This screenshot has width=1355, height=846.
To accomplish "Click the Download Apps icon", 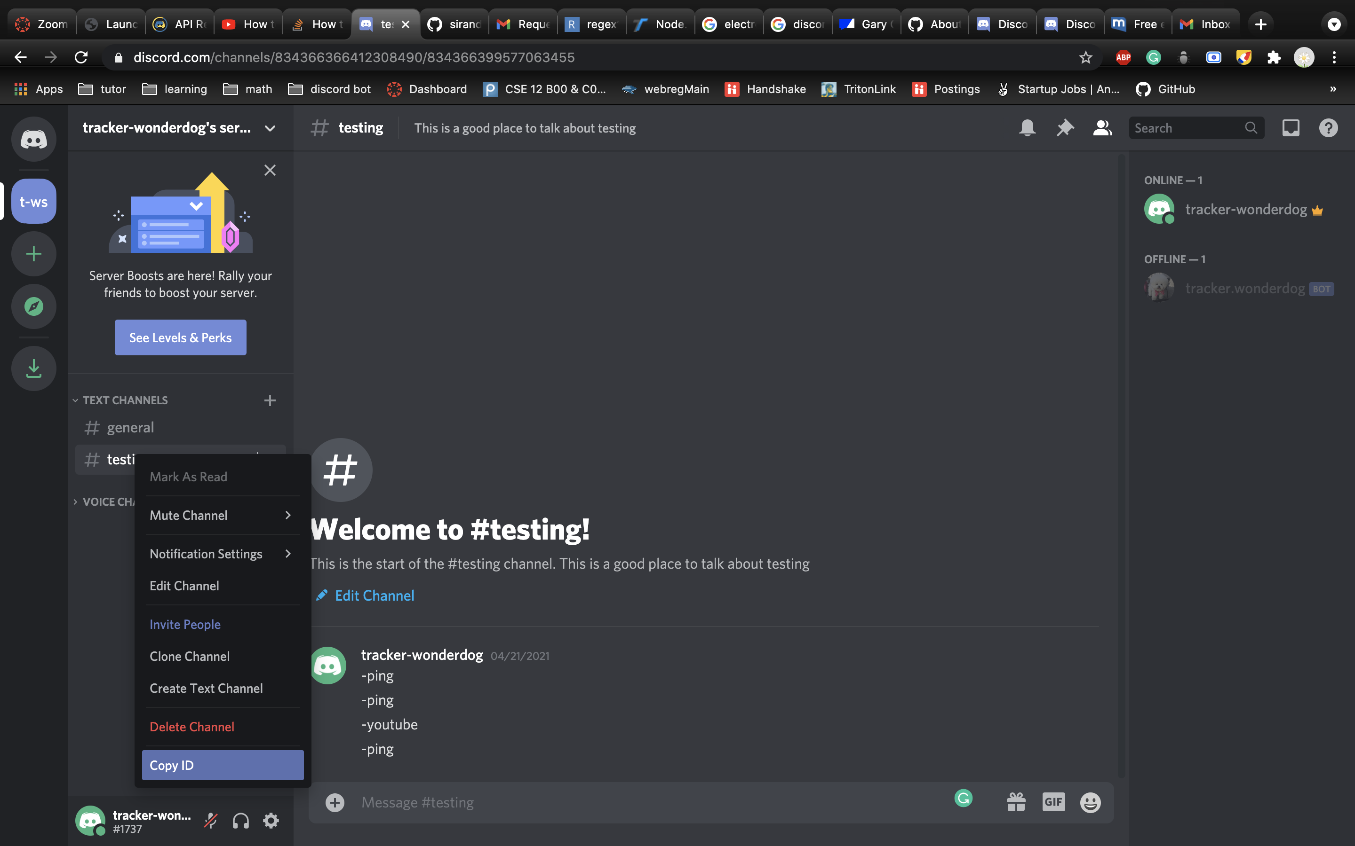I will pyautogui.click(x=33, y=368).
